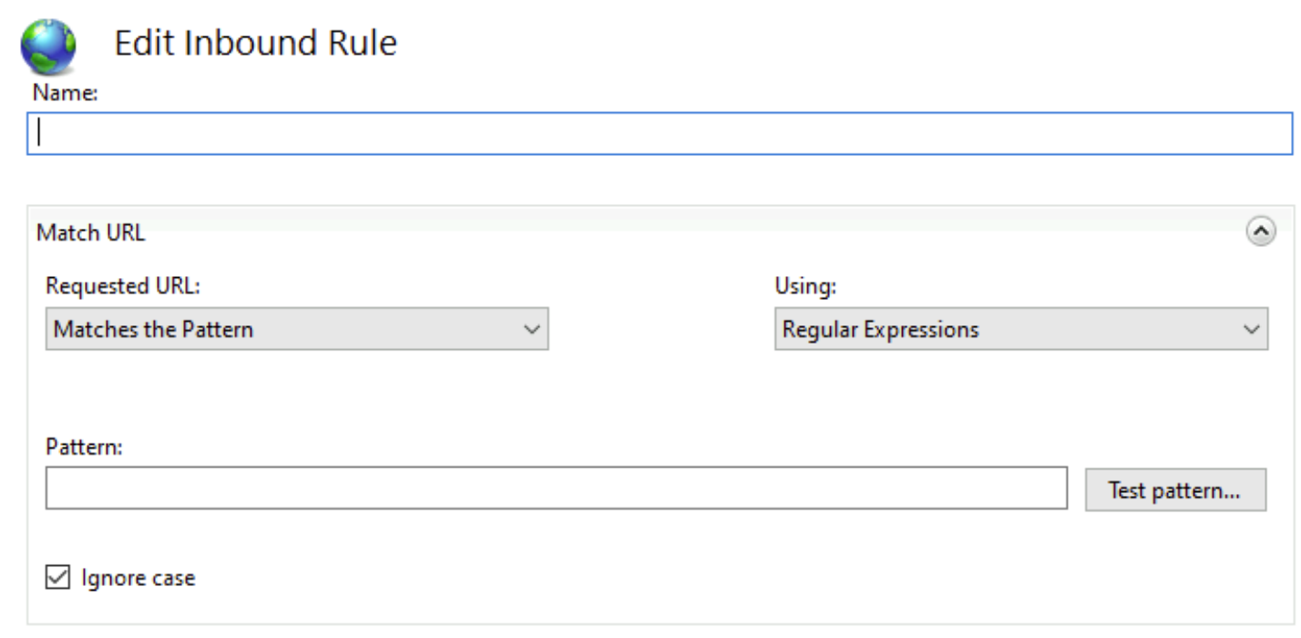Click the Ignore case label text

point(138,578)
